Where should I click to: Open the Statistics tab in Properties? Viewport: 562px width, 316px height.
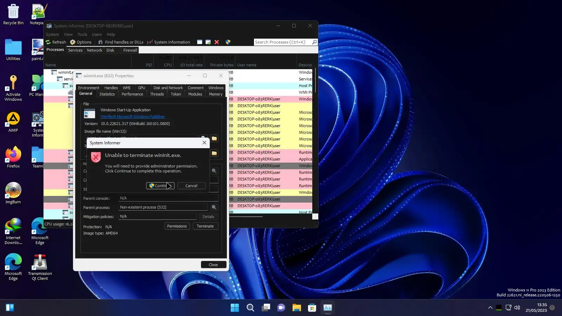click(107, 94)
